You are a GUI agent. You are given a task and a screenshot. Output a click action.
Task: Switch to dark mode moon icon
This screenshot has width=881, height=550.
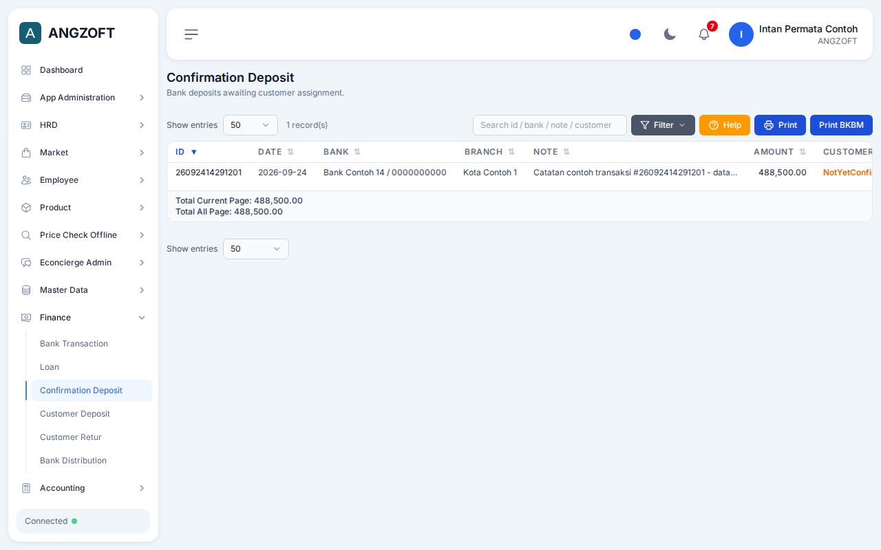coord(670,34)
